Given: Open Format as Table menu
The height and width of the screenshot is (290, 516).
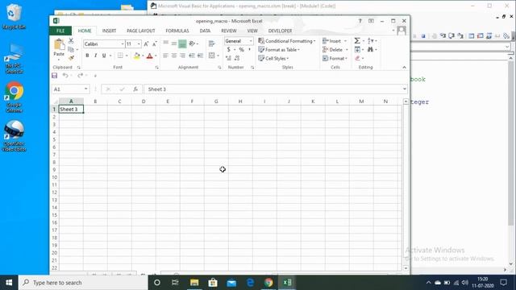Looking at the screenshot, I should coord(279,50).
